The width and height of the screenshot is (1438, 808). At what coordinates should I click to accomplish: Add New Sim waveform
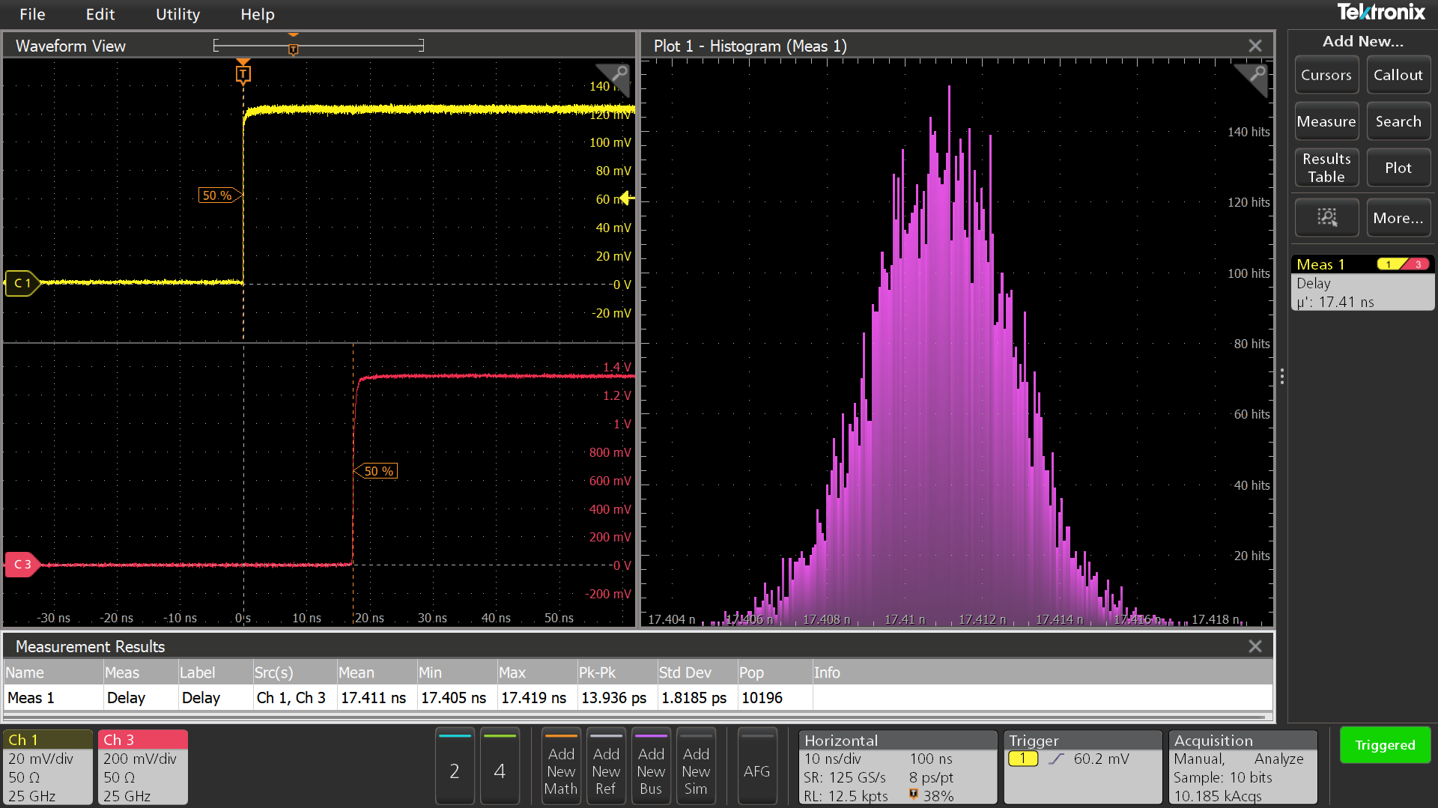coord(696,766)
